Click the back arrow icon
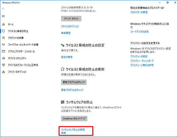 pyautogui.click(x=3, y=9)
